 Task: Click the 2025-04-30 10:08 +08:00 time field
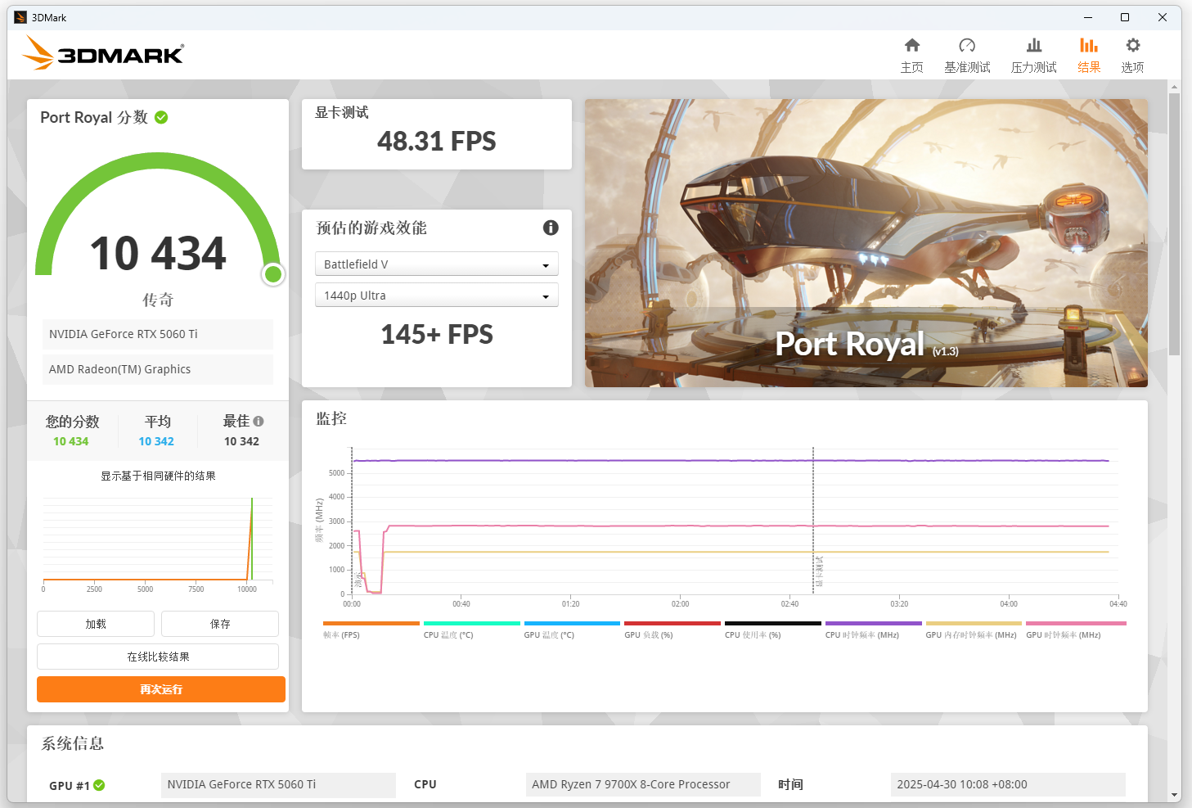pyautogui.click(x=1008, y=784)
